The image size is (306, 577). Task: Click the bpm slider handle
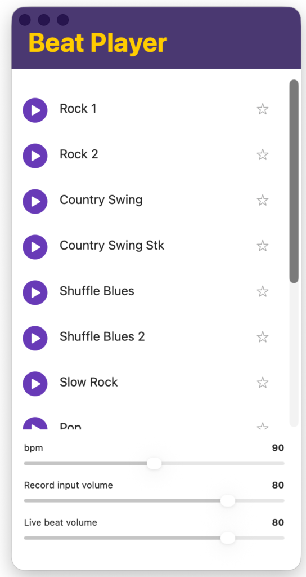(x=154, y=463)
